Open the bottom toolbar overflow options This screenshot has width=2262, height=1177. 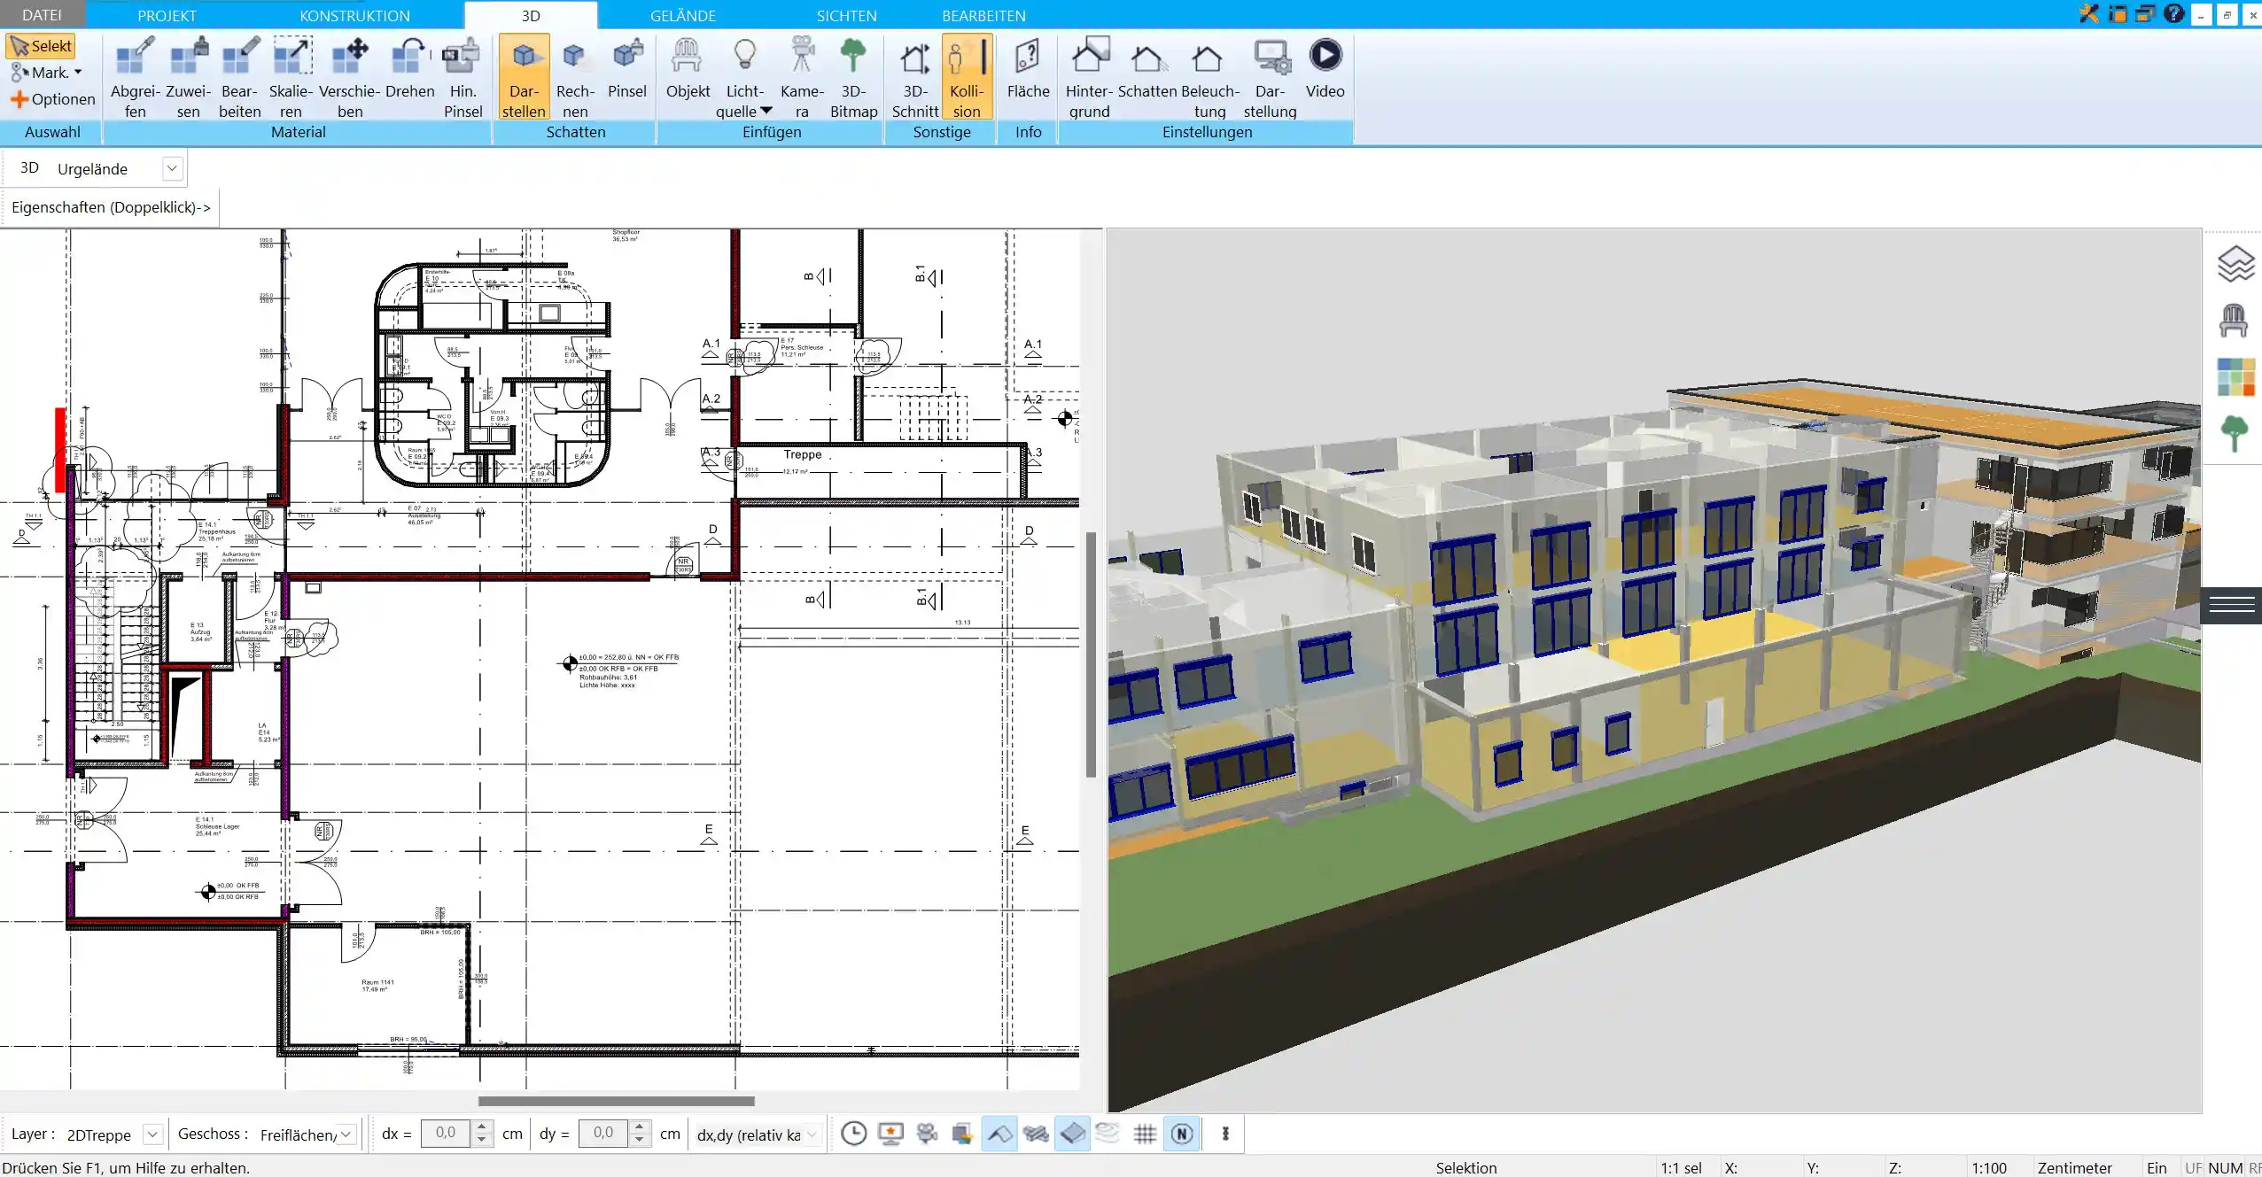coord(1225,1134)
